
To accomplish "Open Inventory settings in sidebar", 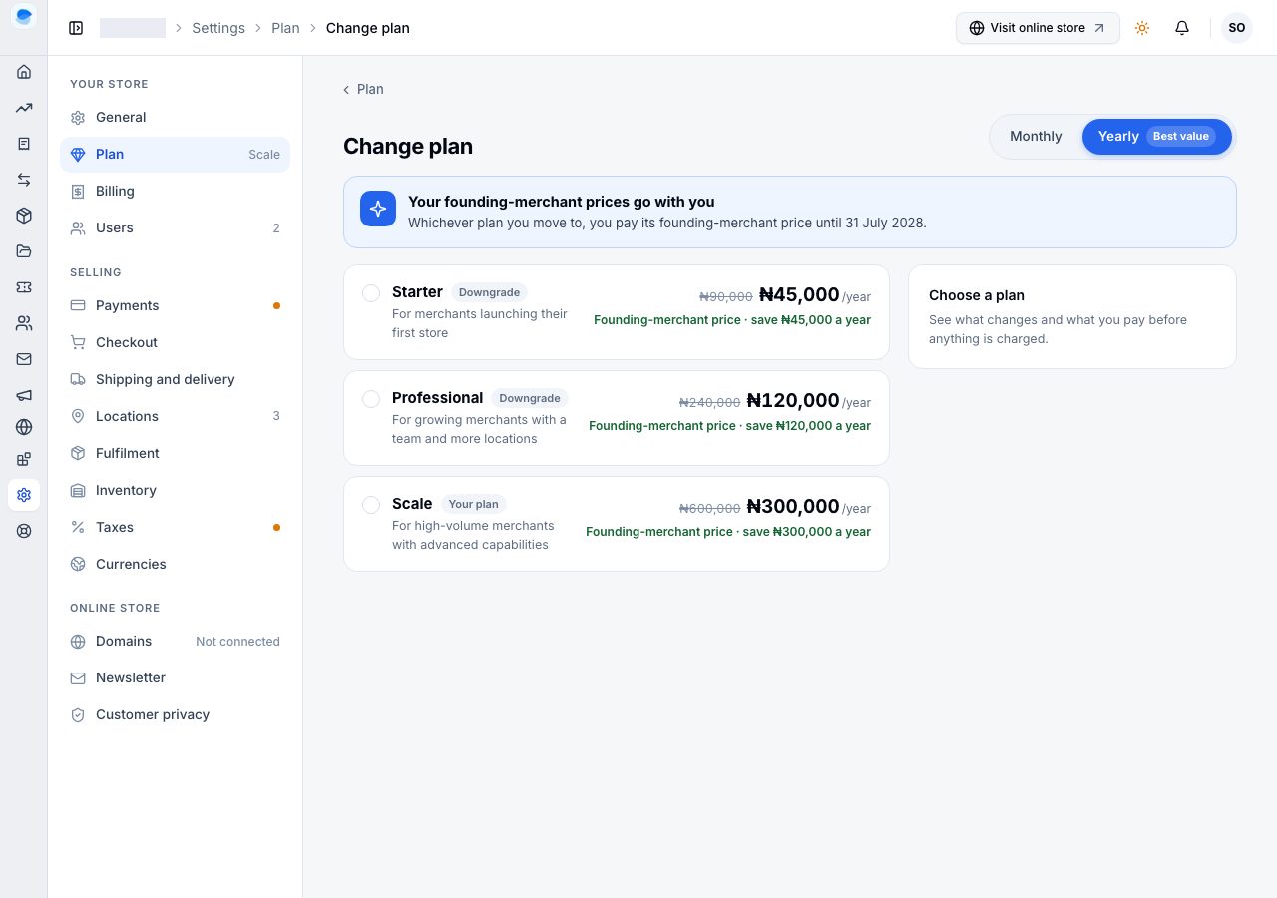I will point(176,491).
